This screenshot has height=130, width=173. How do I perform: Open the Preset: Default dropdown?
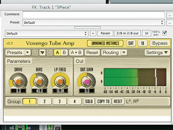click(94, 23)
